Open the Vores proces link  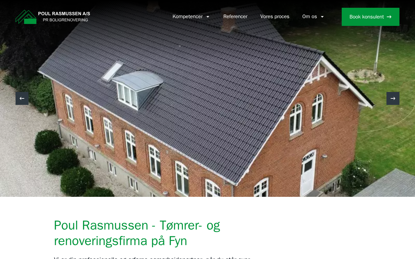pos(275,17)
